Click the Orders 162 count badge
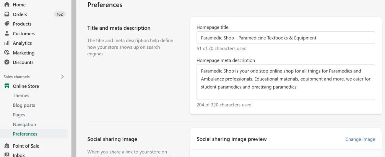Viewport: 385px width, 157px height. 60,14
